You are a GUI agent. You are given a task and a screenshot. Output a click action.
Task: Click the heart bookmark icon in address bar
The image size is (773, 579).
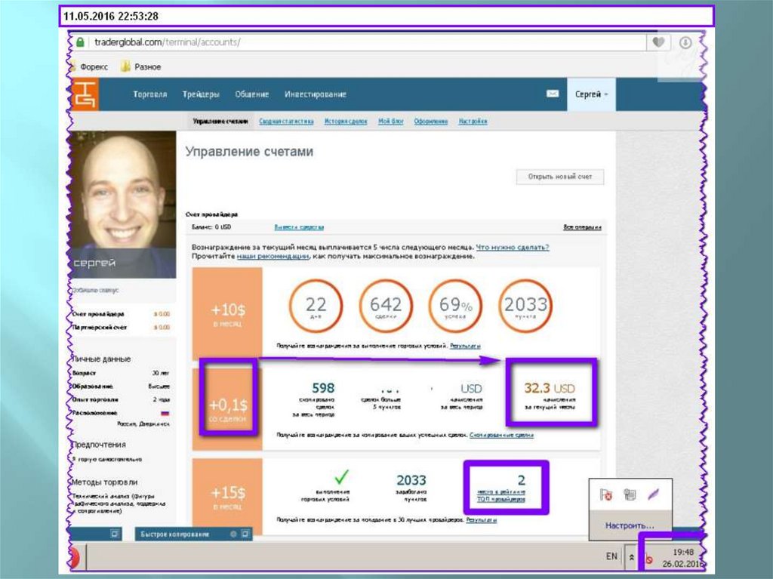(659, 43)
